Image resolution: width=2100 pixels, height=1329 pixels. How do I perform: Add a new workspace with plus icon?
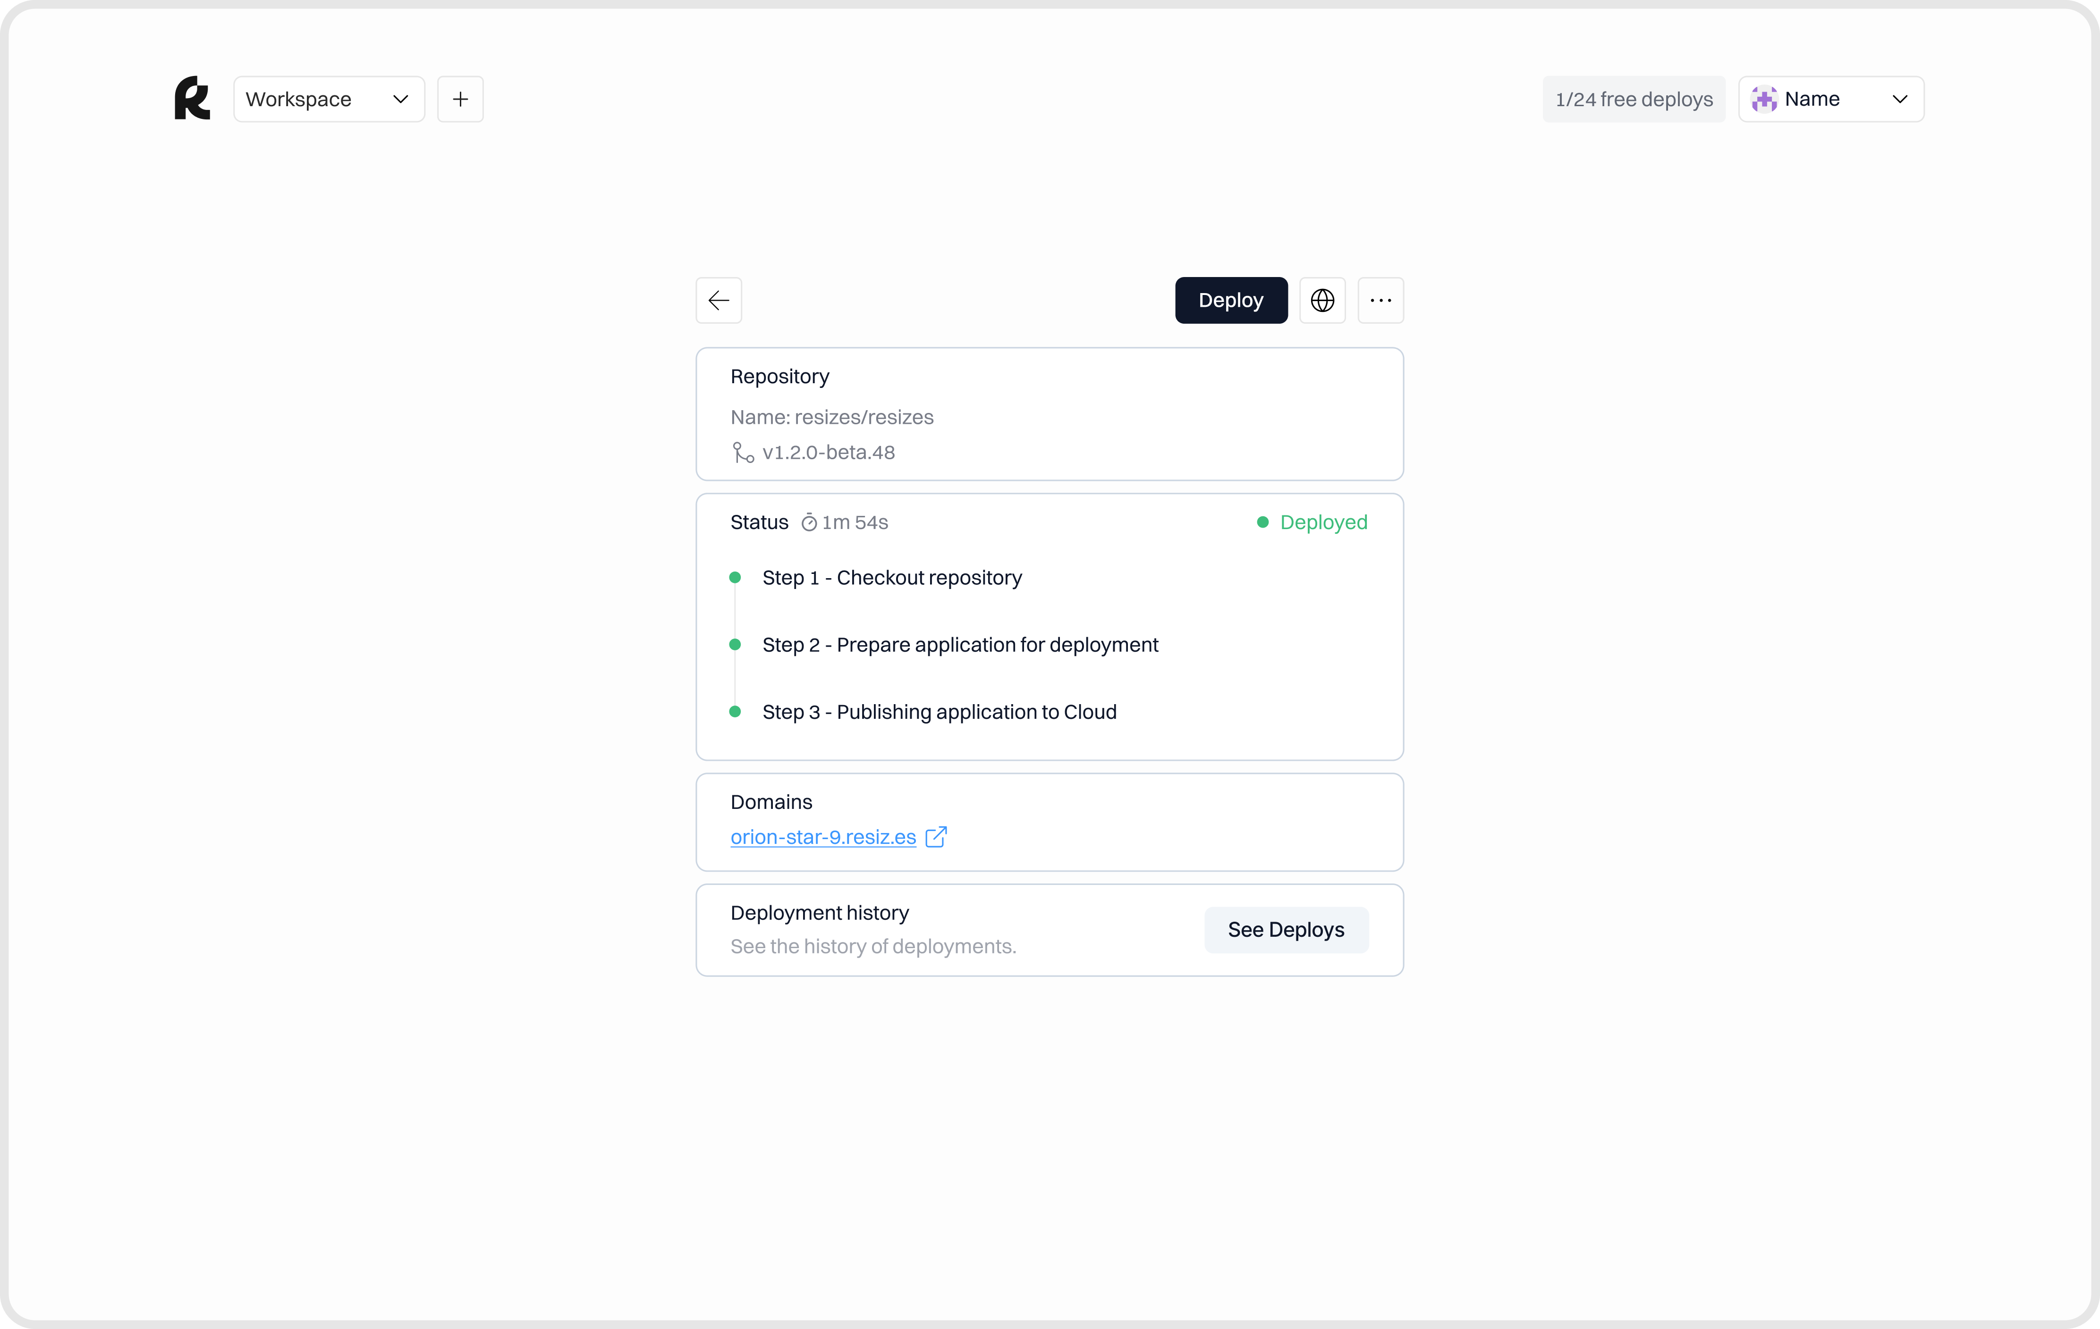(460, 100)
